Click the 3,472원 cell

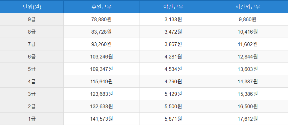coord(173,32)
